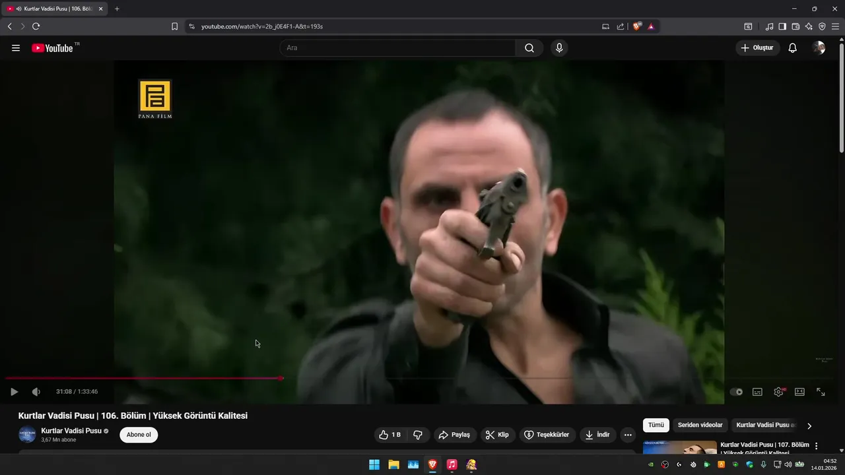Bookmark this page with the bookmark icon
The width and height of the screenshot is (845, 475).
pyautogui.click(x=174, y=26)
